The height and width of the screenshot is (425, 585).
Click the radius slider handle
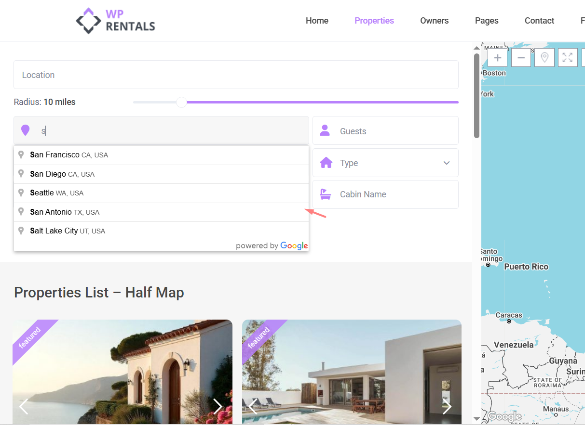click(x=181, y=102)
